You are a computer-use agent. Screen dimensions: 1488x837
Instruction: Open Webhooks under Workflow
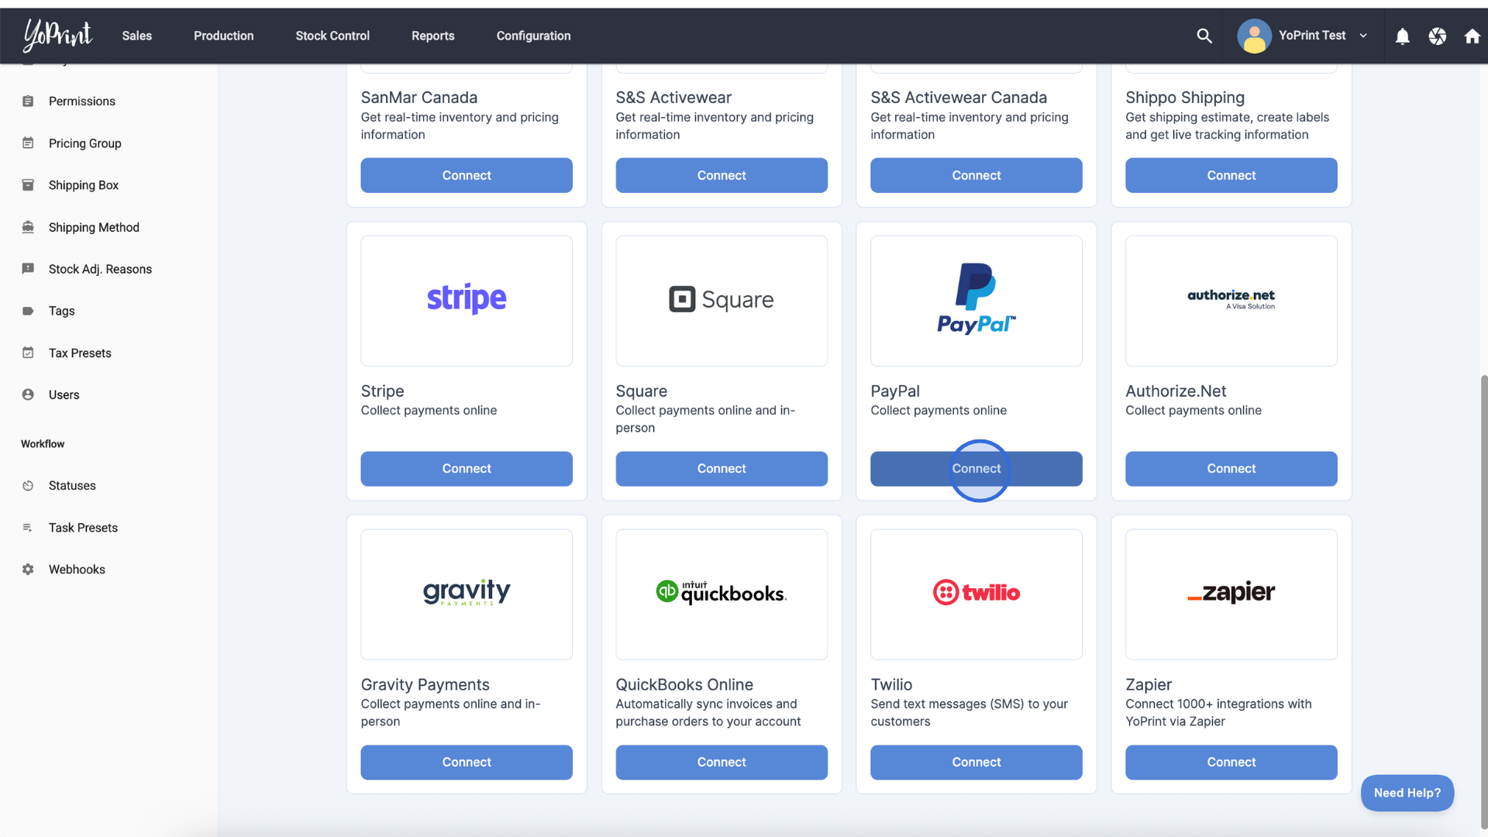pos(77,570)
